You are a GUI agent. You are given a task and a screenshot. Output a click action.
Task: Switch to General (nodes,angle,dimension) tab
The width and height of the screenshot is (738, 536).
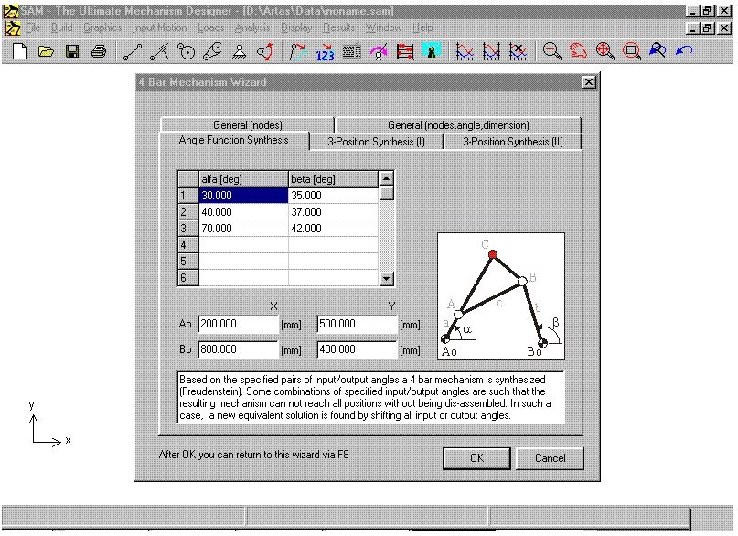(x=458, y=124)
